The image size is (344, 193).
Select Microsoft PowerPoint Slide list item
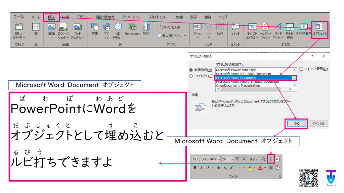click(x=236, y=70)
